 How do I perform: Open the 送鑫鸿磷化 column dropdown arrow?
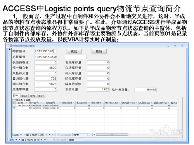(168, 103)
